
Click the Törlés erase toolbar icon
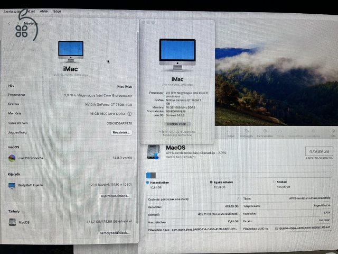coord(280,133)
